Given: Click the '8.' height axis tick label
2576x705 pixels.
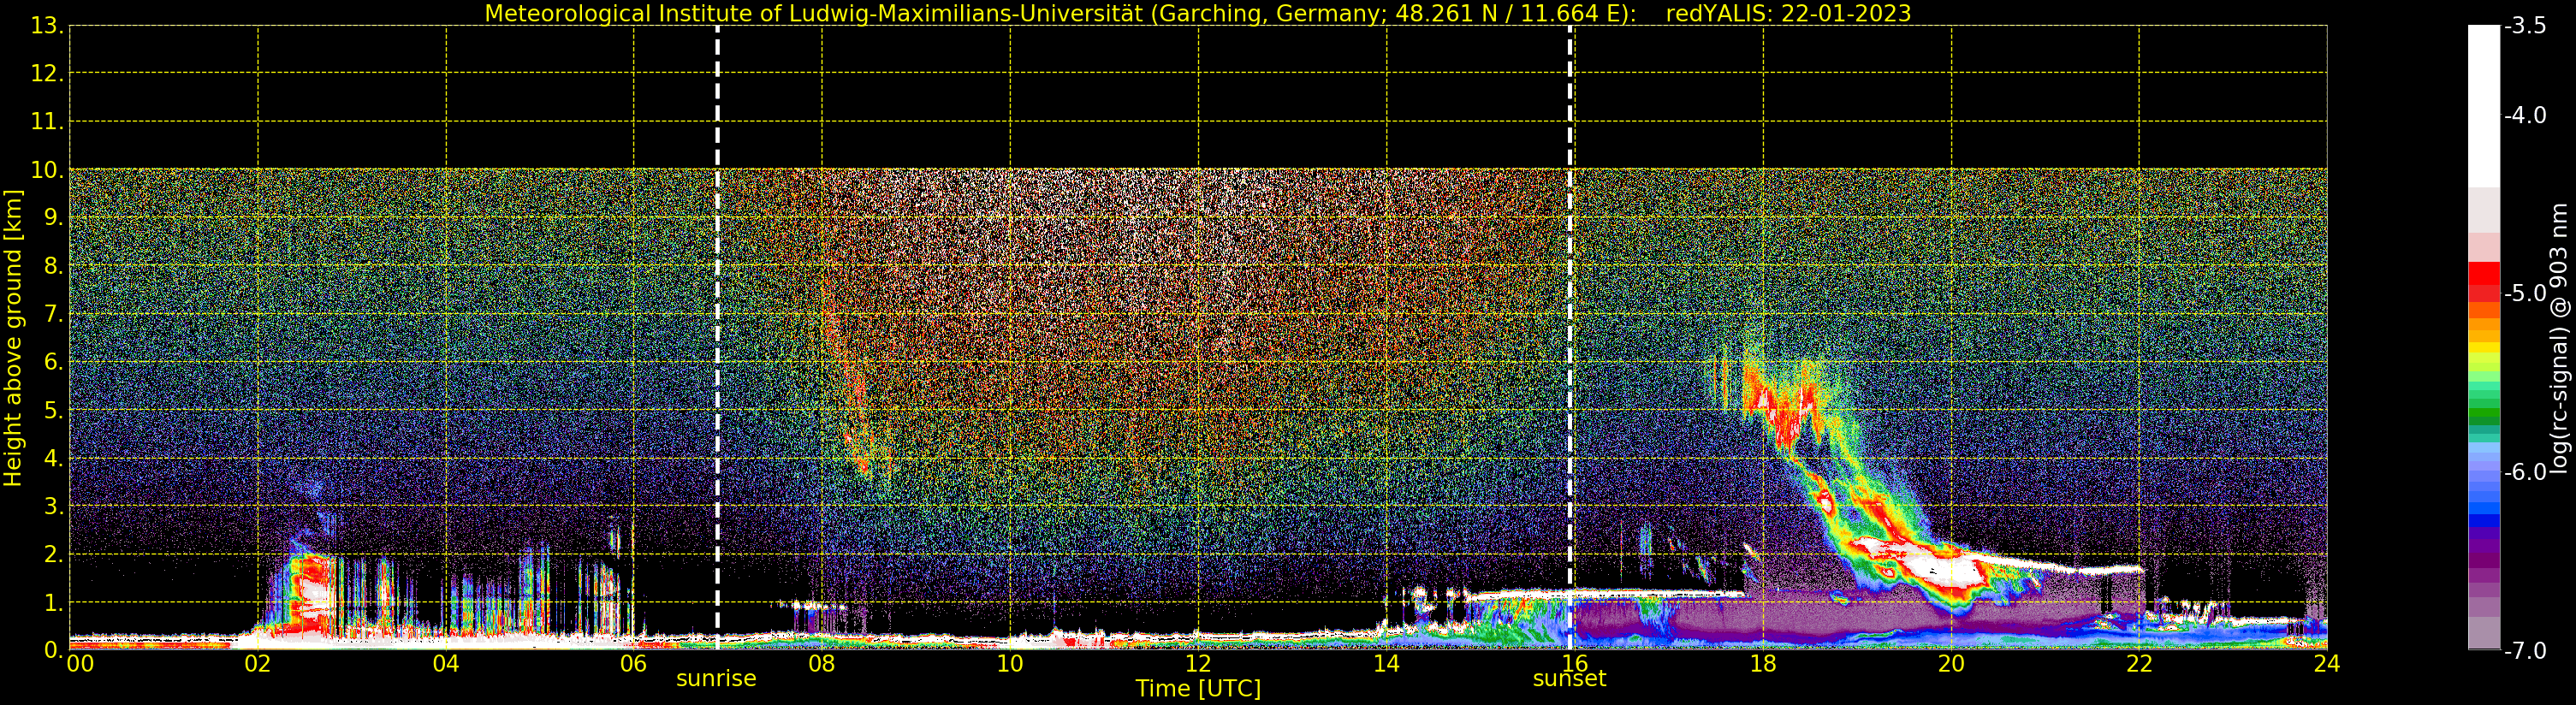Looking at the screenshot, I should pos(53,266).
